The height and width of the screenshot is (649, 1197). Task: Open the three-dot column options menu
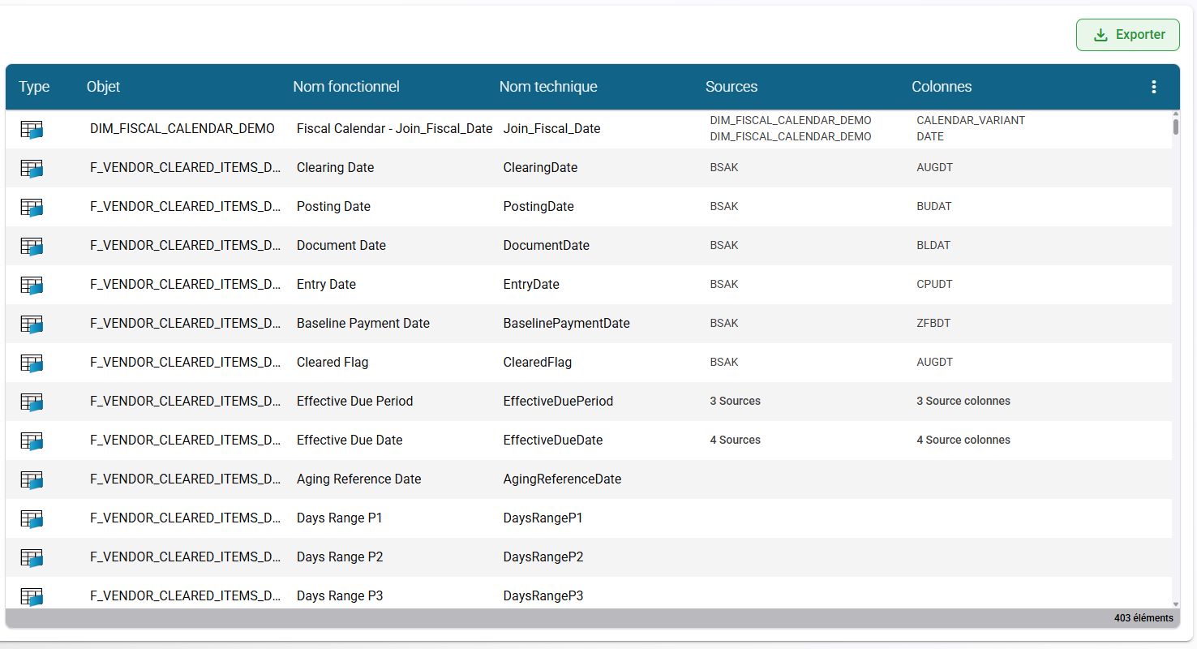pyautogui.click(x=1154, y=87)
